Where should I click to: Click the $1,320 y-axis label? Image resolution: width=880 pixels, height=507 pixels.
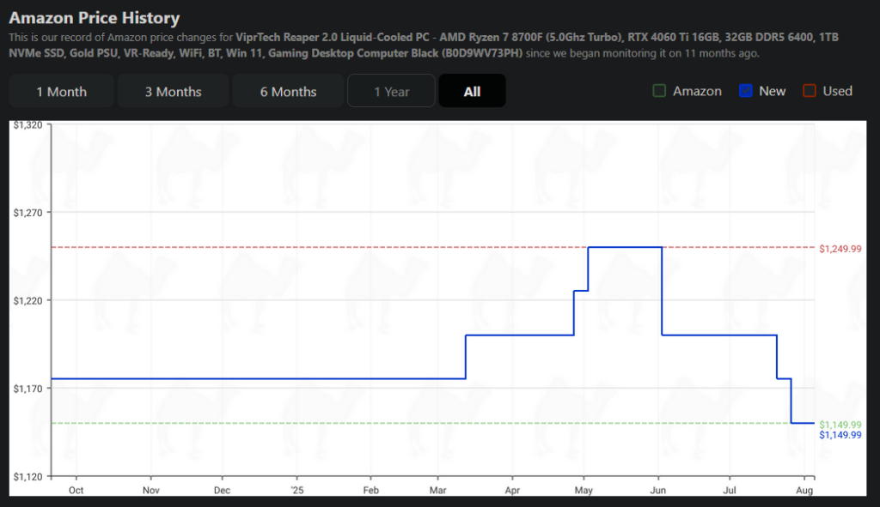28,125
